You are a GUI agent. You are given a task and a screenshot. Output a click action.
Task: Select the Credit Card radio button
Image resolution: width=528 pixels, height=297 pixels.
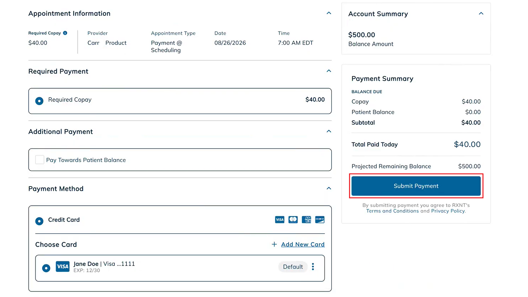point(39,221)
